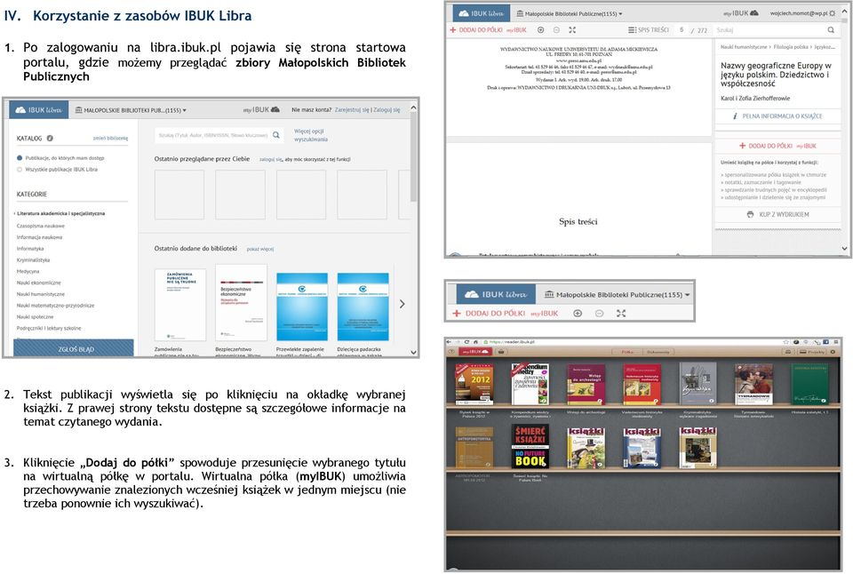The image size is (853, 574).
Task: Click the Projekty button on the bookshelf
Action: click(812, 352)
